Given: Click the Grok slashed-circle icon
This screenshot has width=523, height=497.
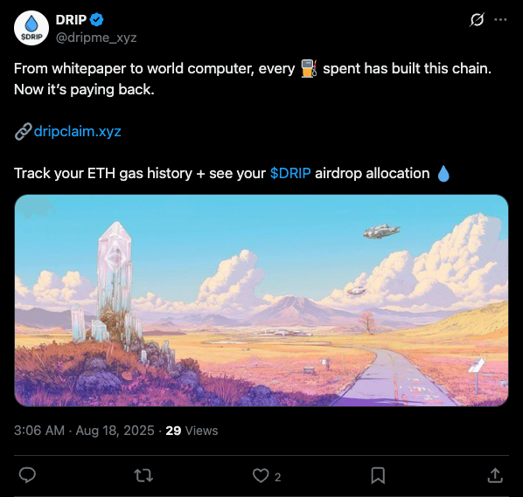Looking at the screenshot, I should (x=477, y=20).
